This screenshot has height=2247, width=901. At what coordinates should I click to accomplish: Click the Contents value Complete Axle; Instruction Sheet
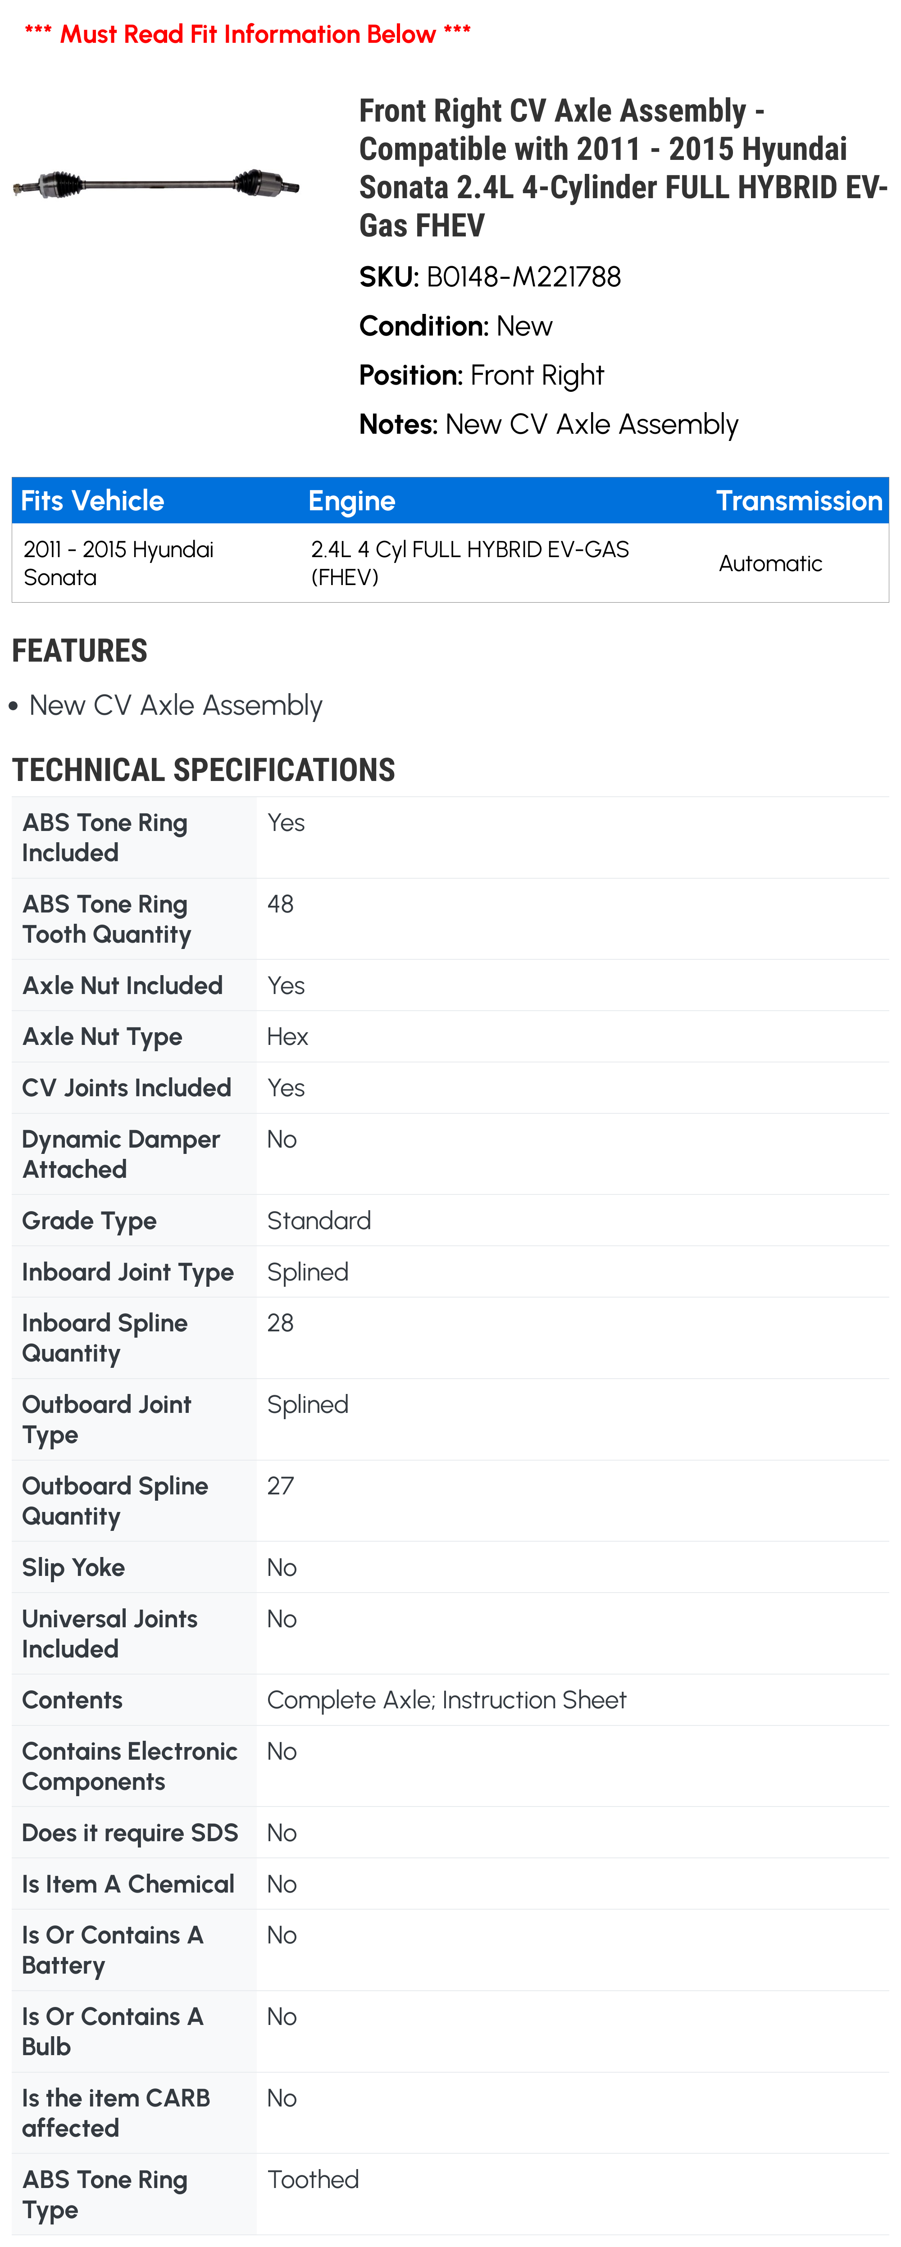446,1699
